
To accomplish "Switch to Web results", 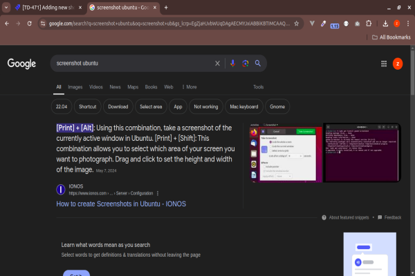I will pos(169,87).
